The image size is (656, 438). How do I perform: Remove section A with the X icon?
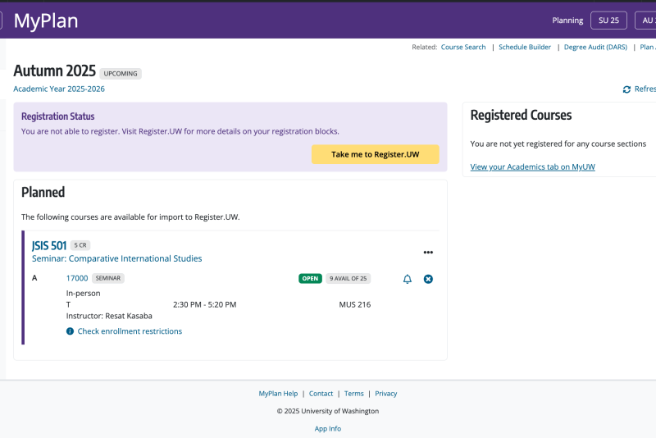[428, 279]
